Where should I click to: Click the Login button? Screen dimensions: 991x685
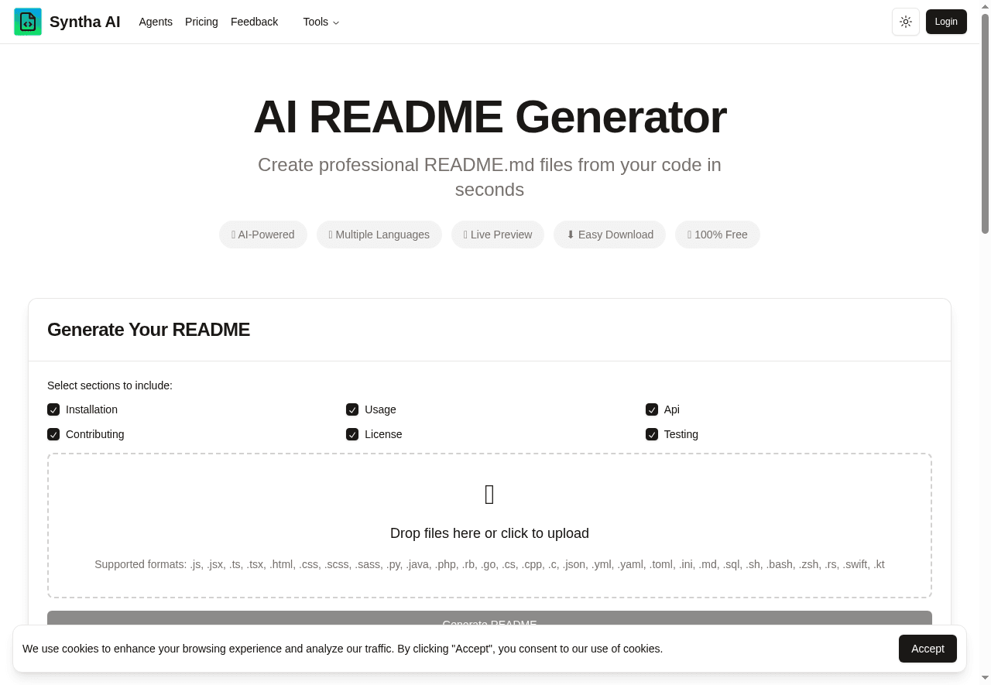(946, 22)
